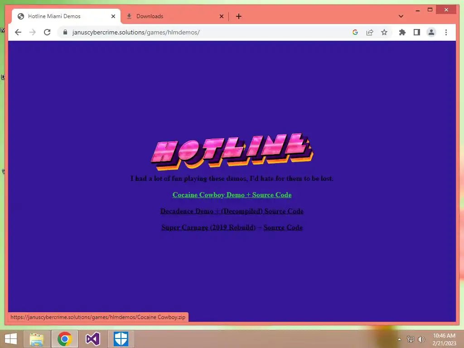Select the Hotline Miami Demos tab
464x348 pixels.
click(x=66, y=16)
